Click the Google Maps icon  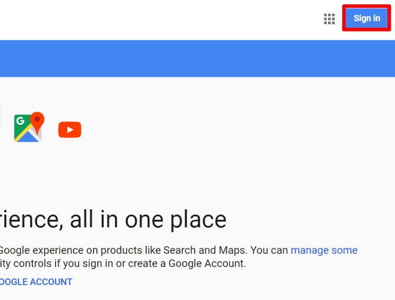coord(29,127)
